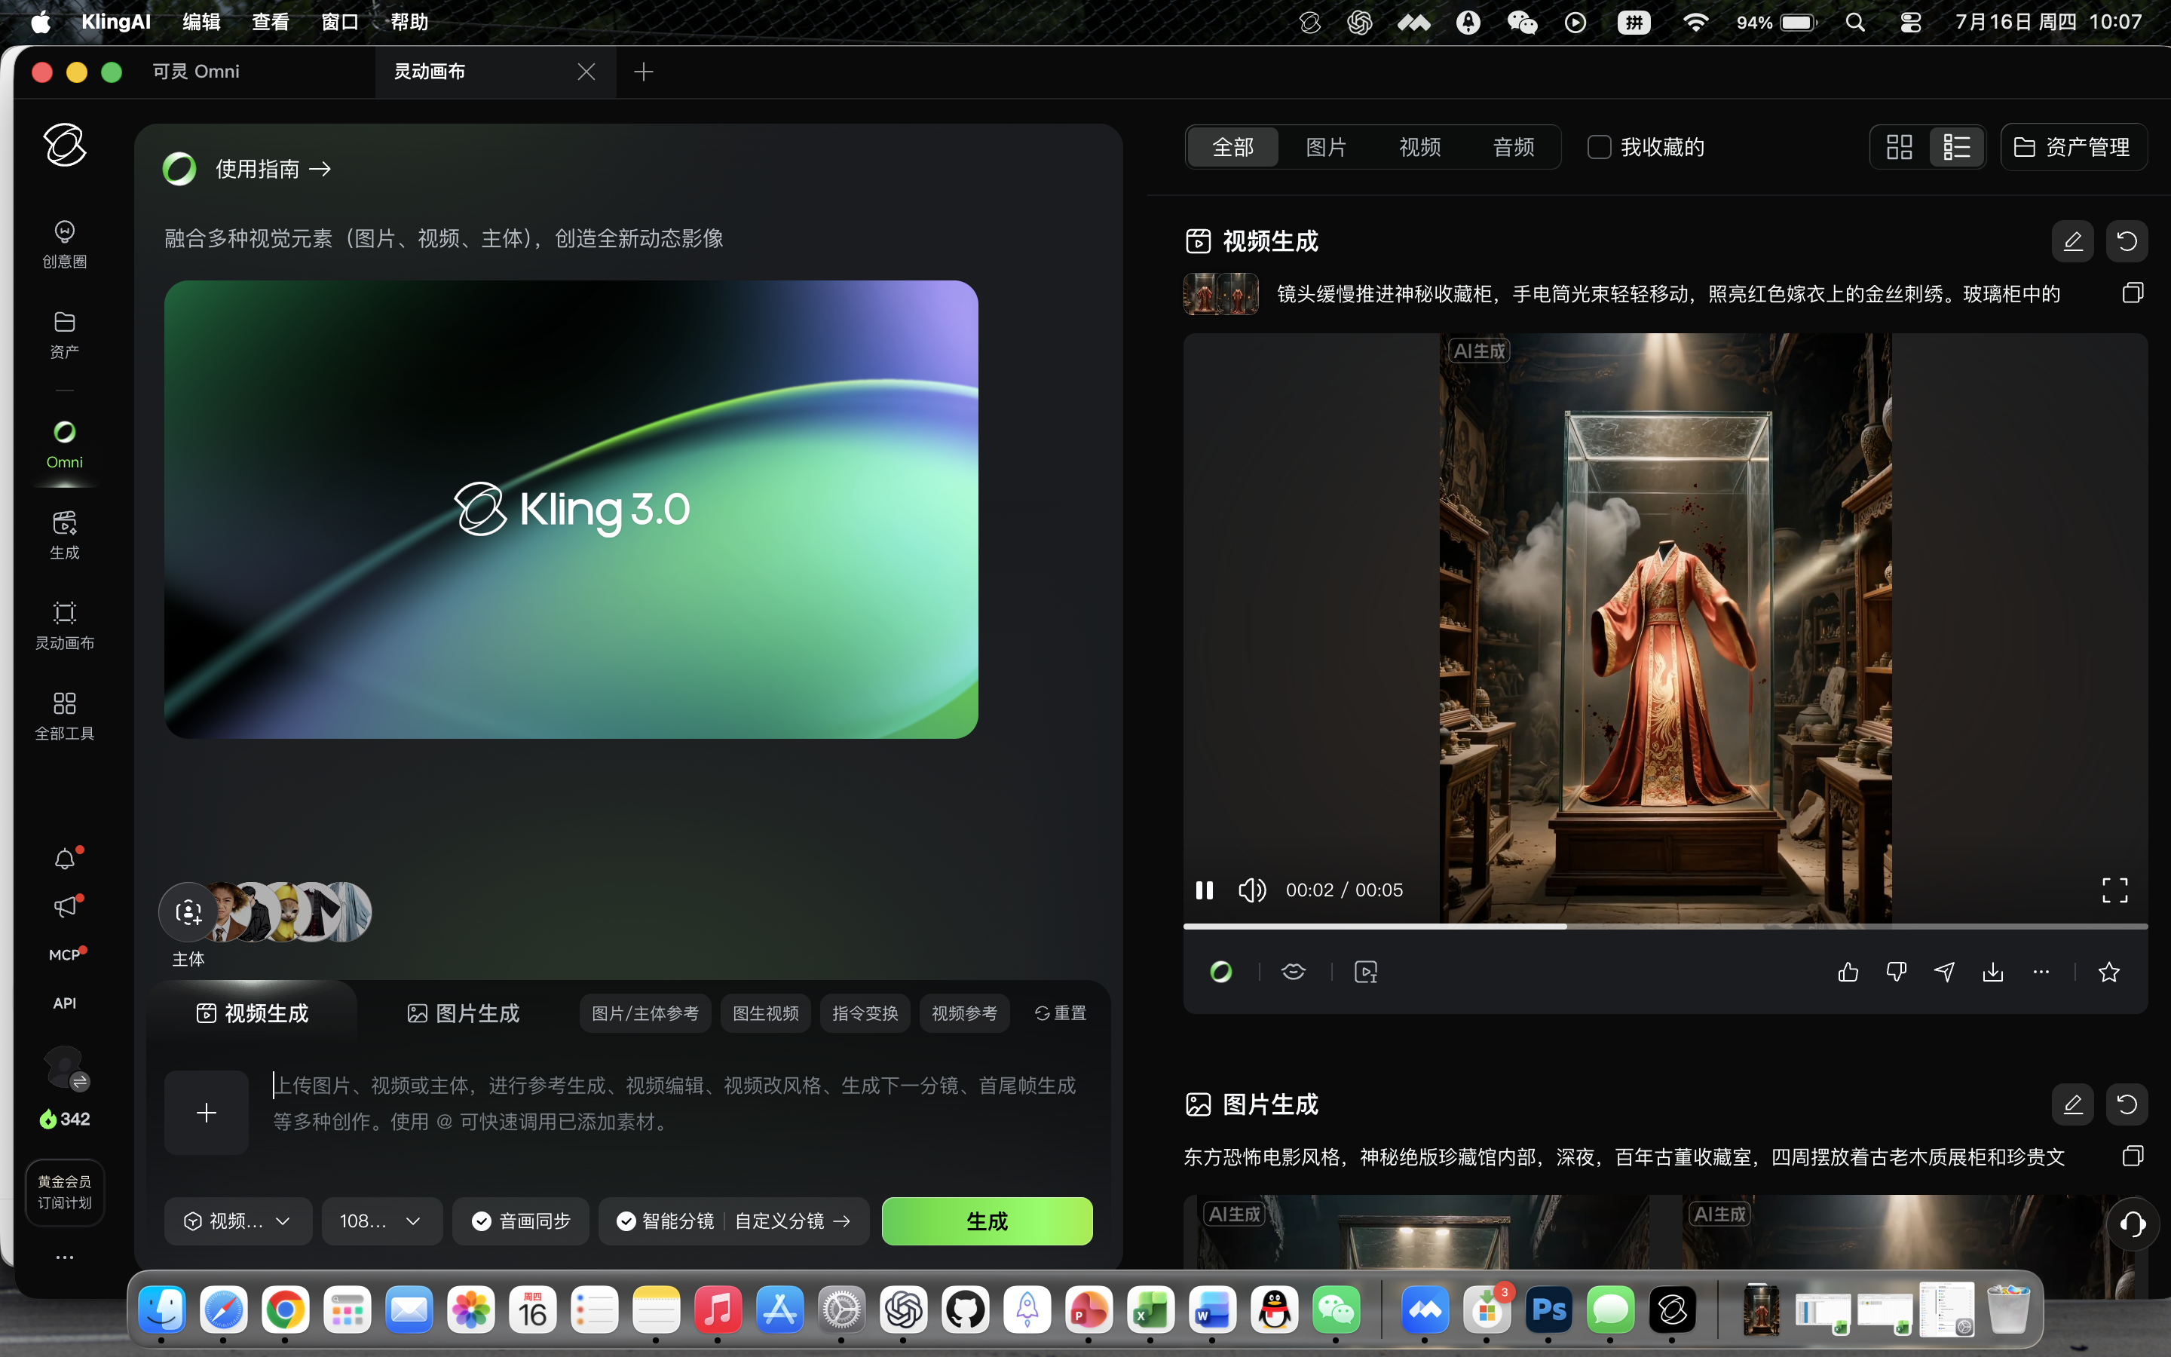
Task: Open the 创意圈 sidebar section
Action: click(x=65, y=244)
